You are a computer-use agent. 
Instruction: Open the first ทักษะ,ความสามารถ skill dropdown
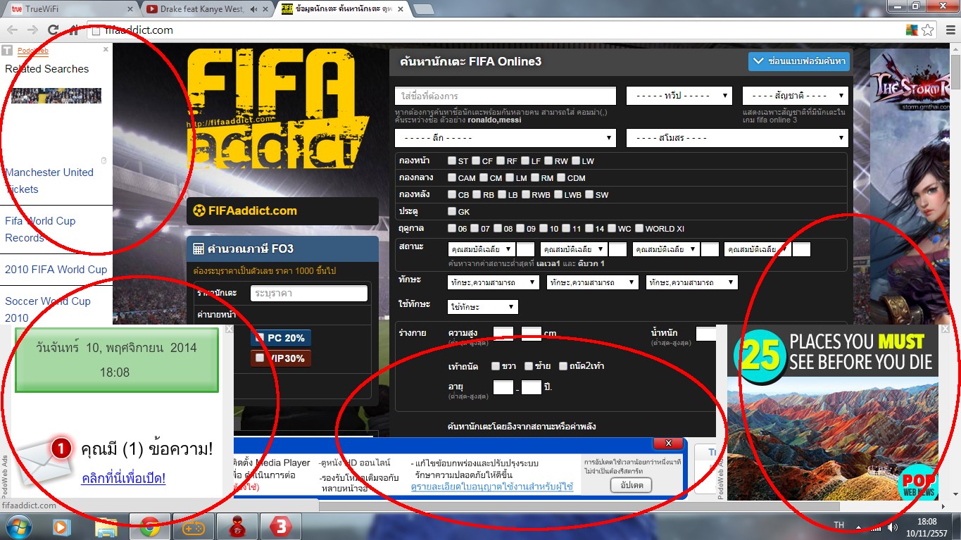[x=494, y=282]
